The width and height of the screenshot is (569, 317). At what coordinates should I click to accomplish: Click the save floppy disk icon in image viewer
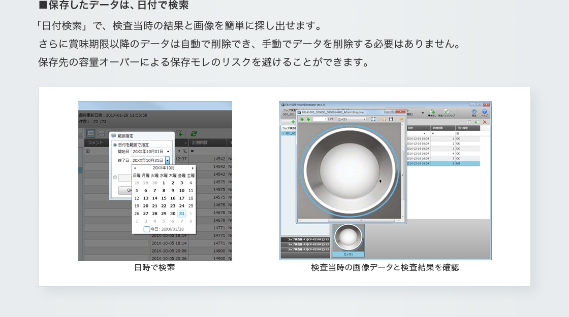(391, 119)
